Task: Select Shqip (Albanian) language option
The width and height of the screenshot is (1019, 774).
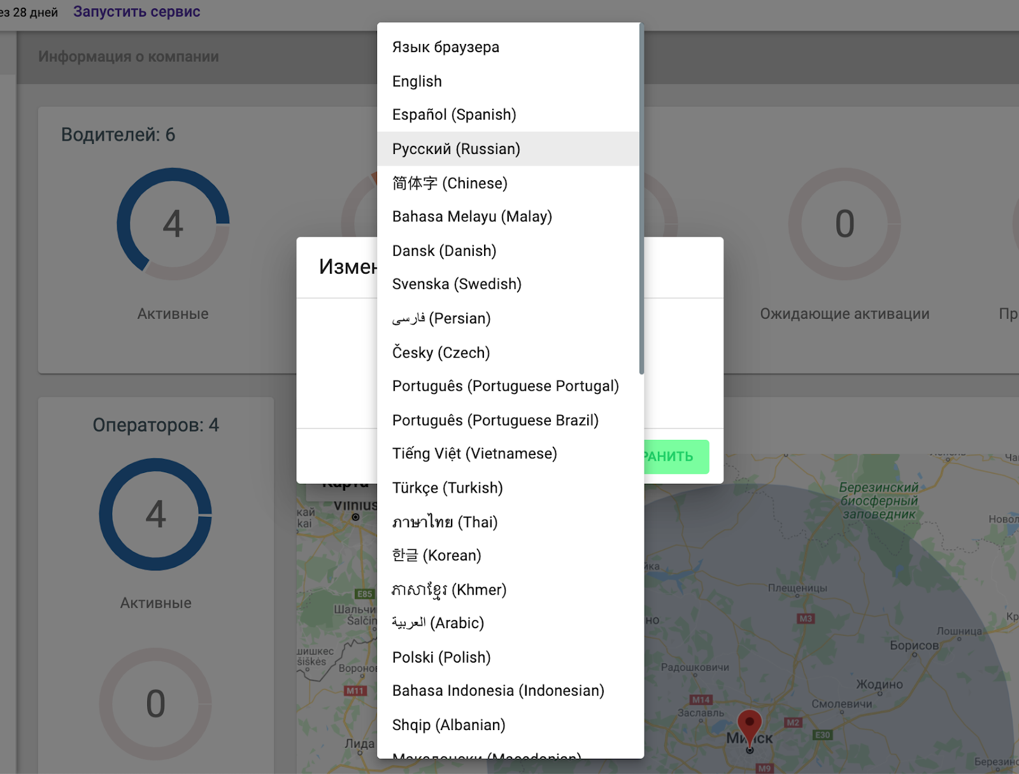Action: tap(508, 725)
